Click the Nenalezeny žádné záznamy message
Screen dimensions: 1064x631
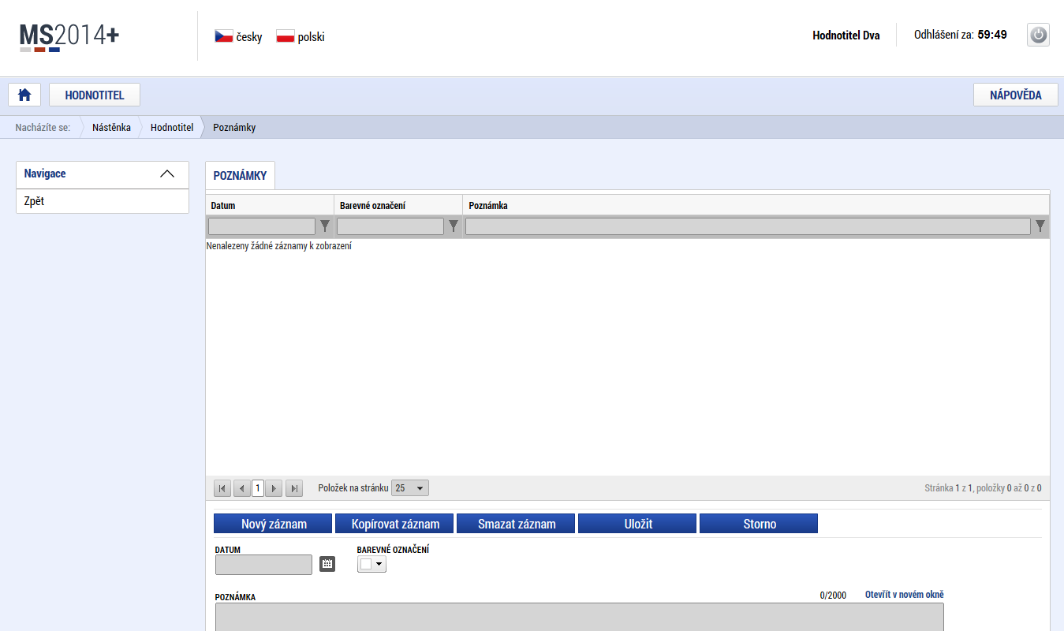tap(278, 246)
